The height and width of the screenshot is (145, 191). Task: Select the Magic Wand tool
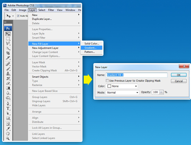[x=8, y=49]
